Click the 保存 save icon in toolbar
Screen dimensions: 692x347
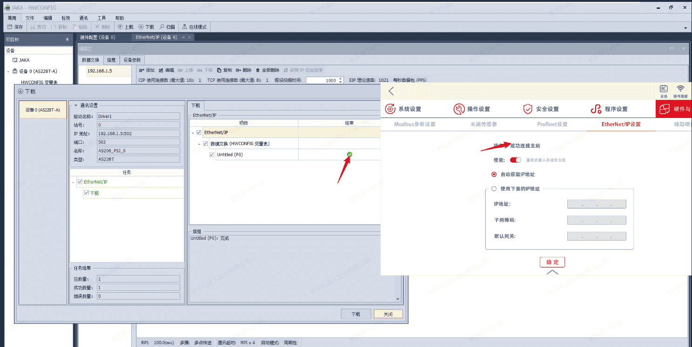(10, 27)
